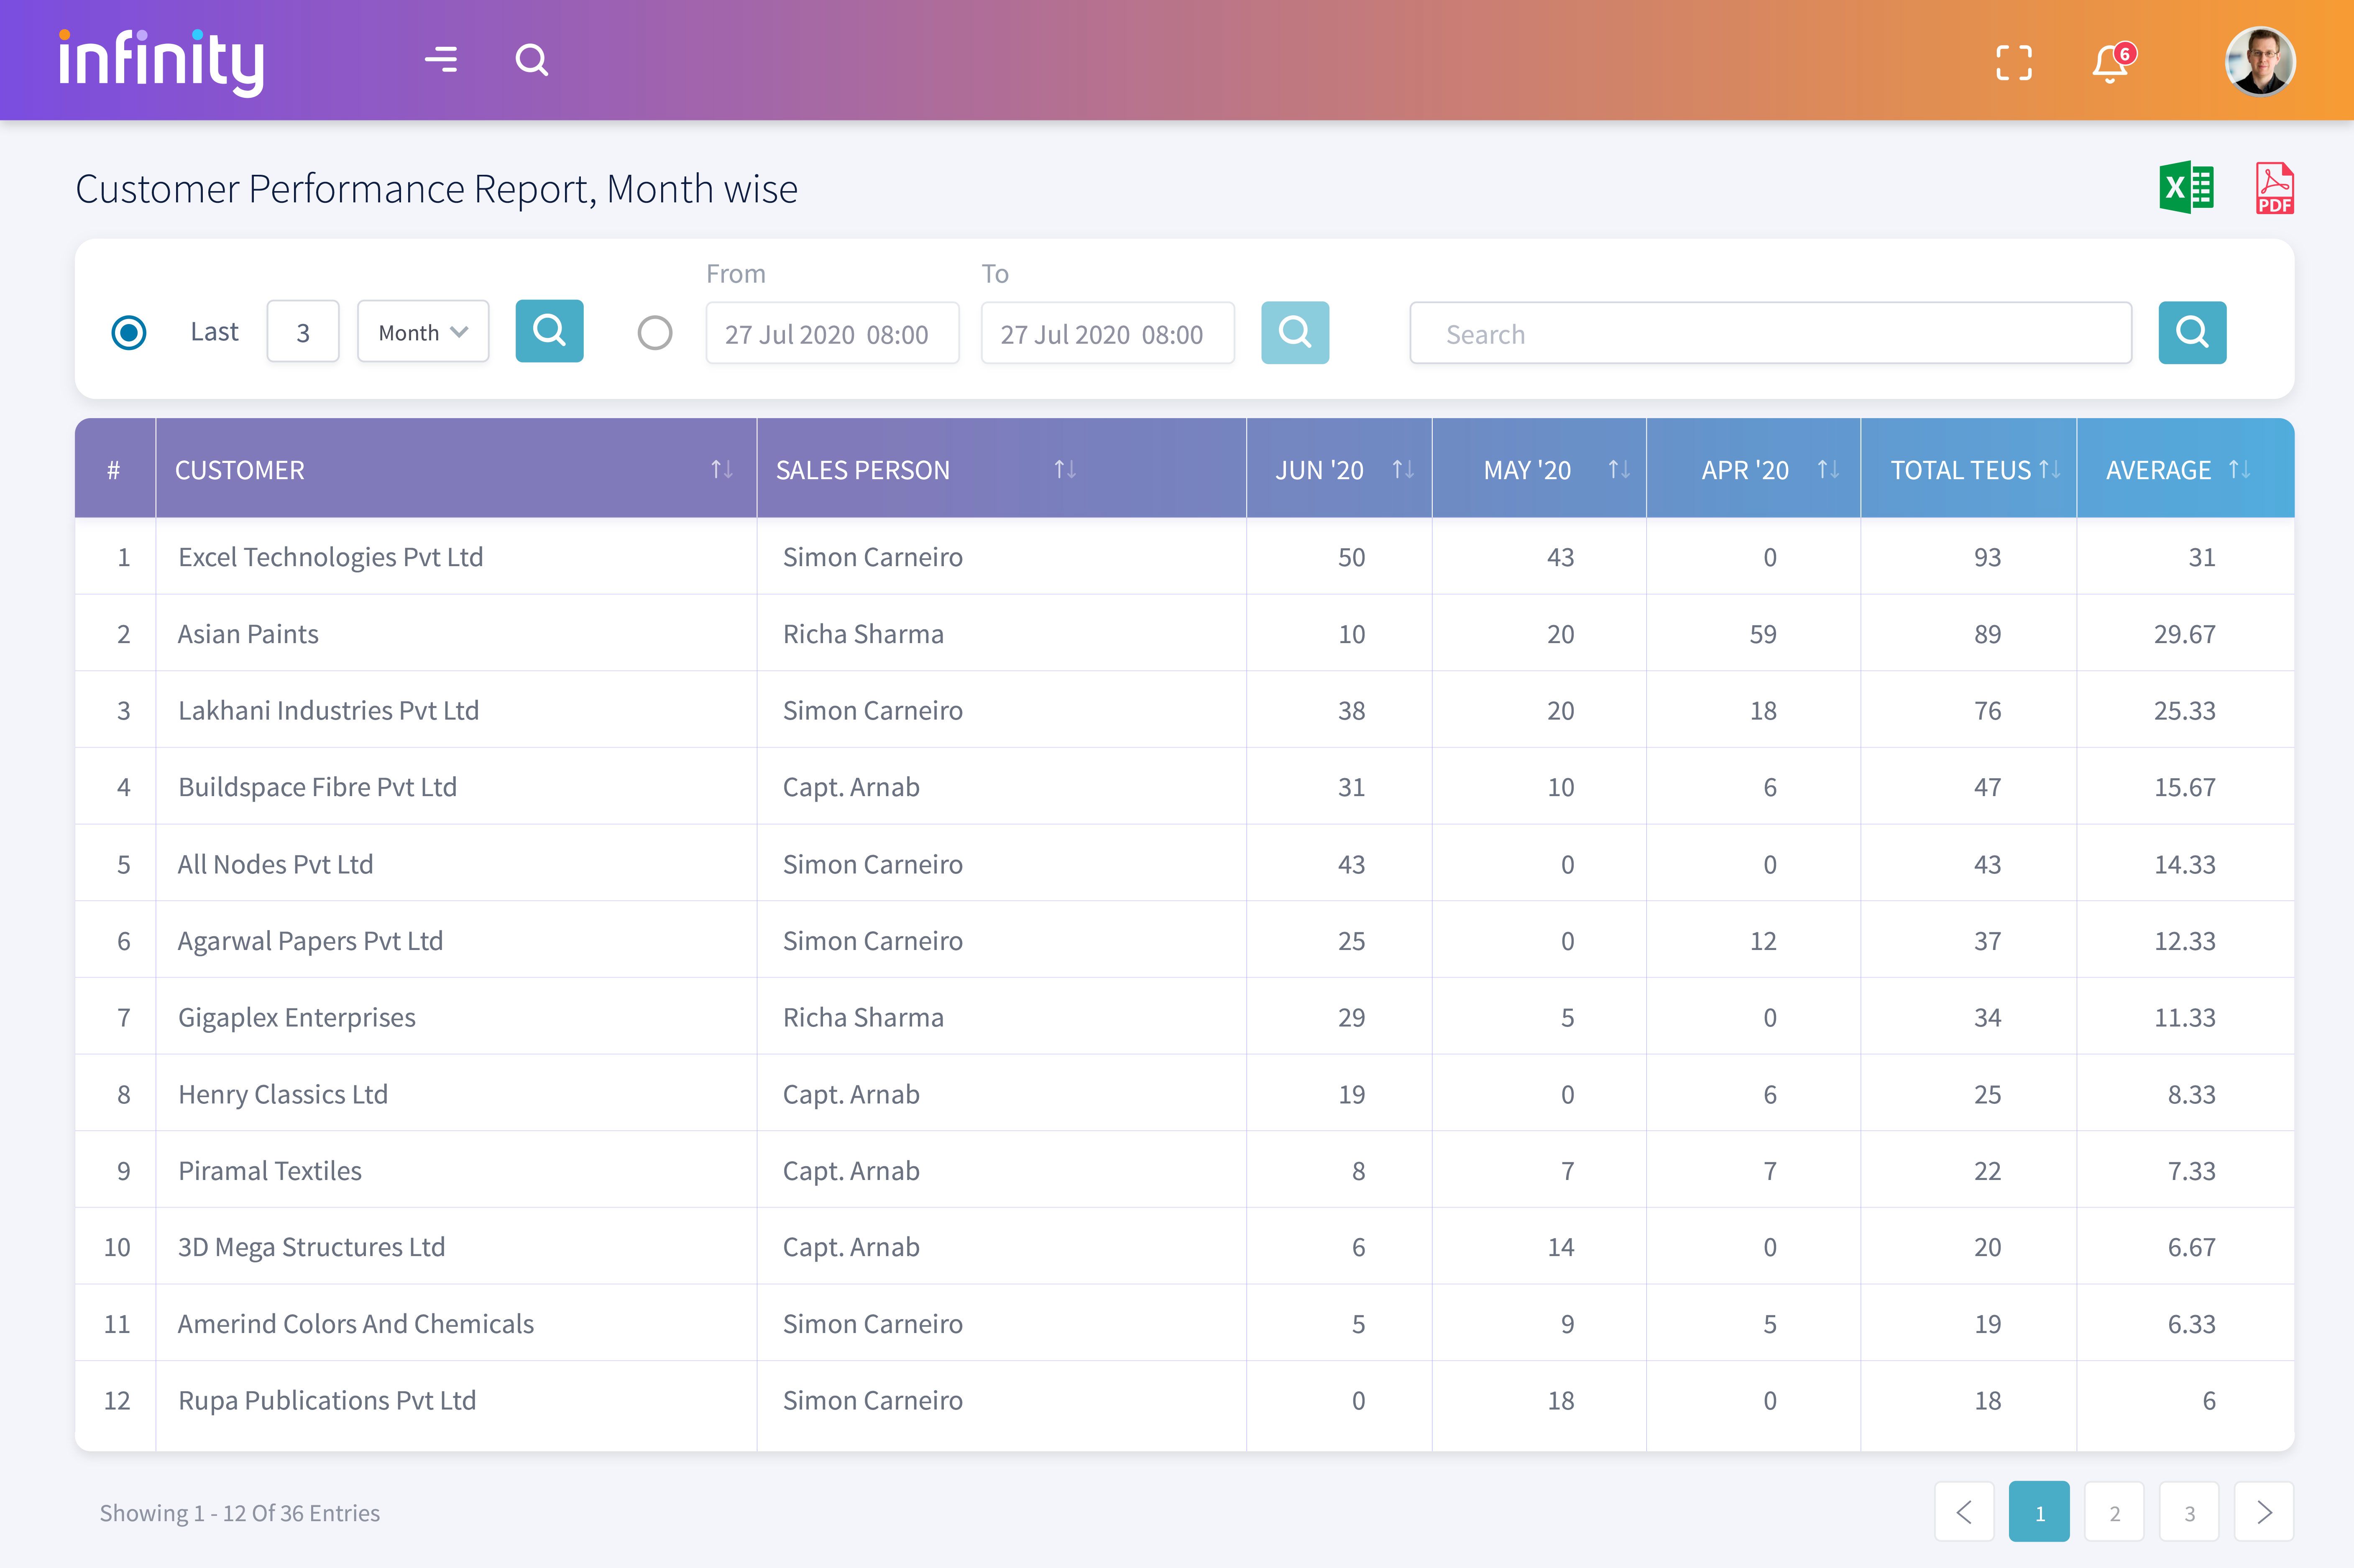The width and height of the screenshot is (2354, 1568).
Task: Click the header search icon
Action: click(x=531, y=60)
